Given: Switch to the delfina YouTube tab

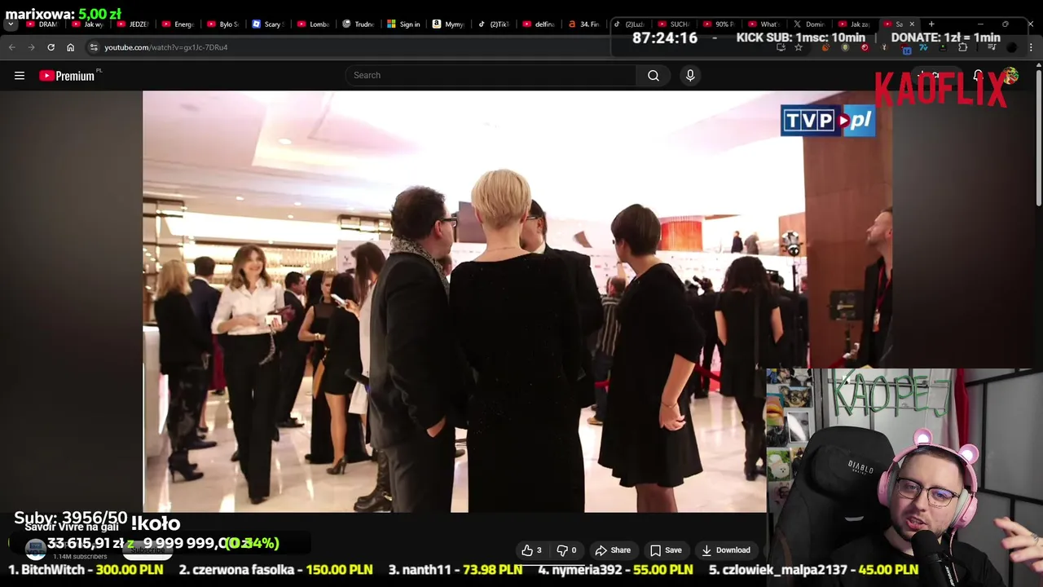Looking at the screenshot, I should [539, 24].
